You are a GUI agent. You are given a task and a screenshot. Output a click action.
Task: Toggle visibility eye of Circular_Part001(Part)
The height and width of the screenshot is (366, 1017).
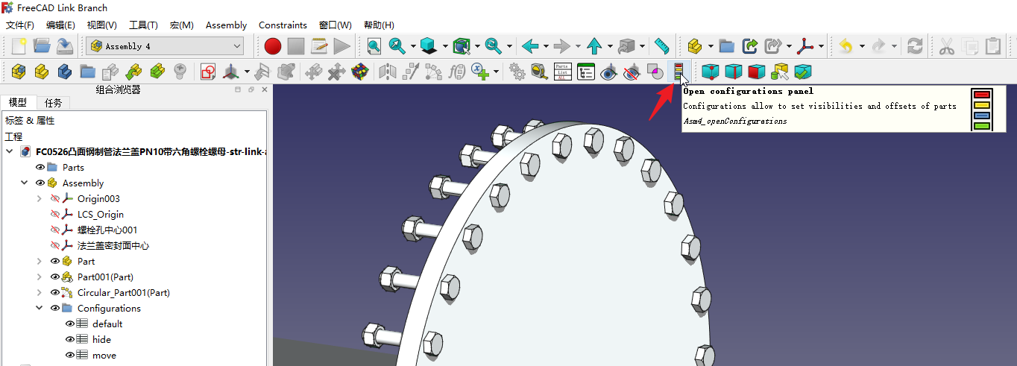[54, 292]
